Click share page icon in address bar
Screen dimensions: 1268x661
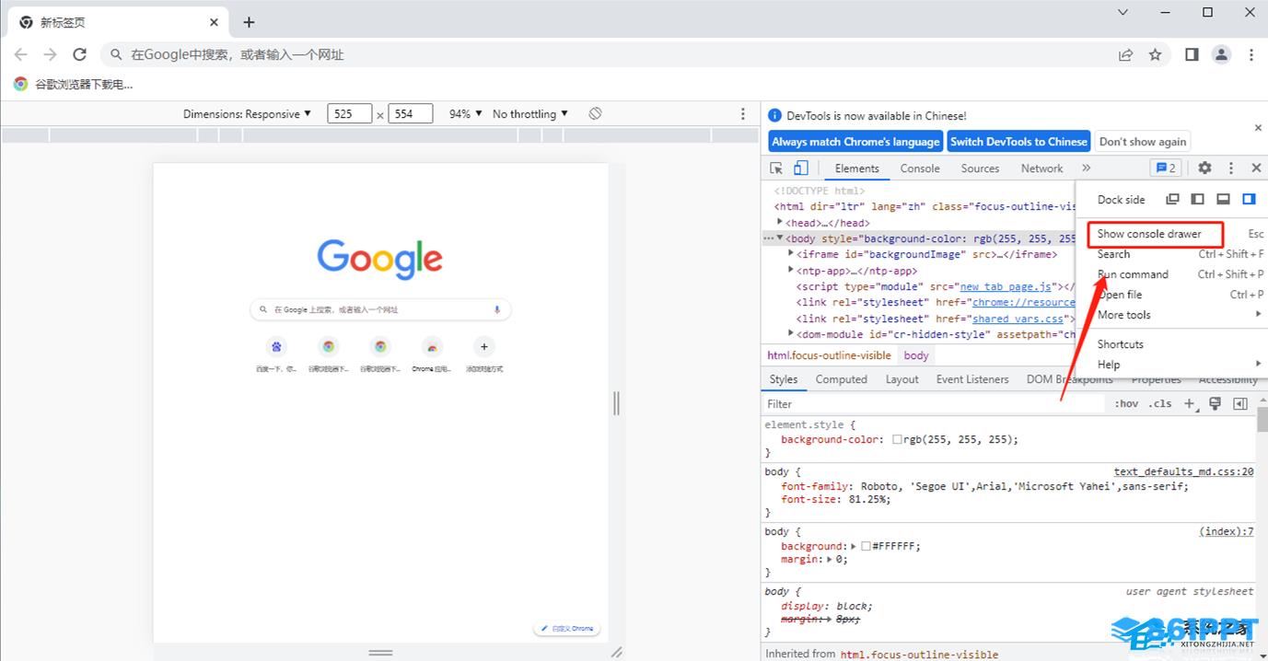point(1125,54)
